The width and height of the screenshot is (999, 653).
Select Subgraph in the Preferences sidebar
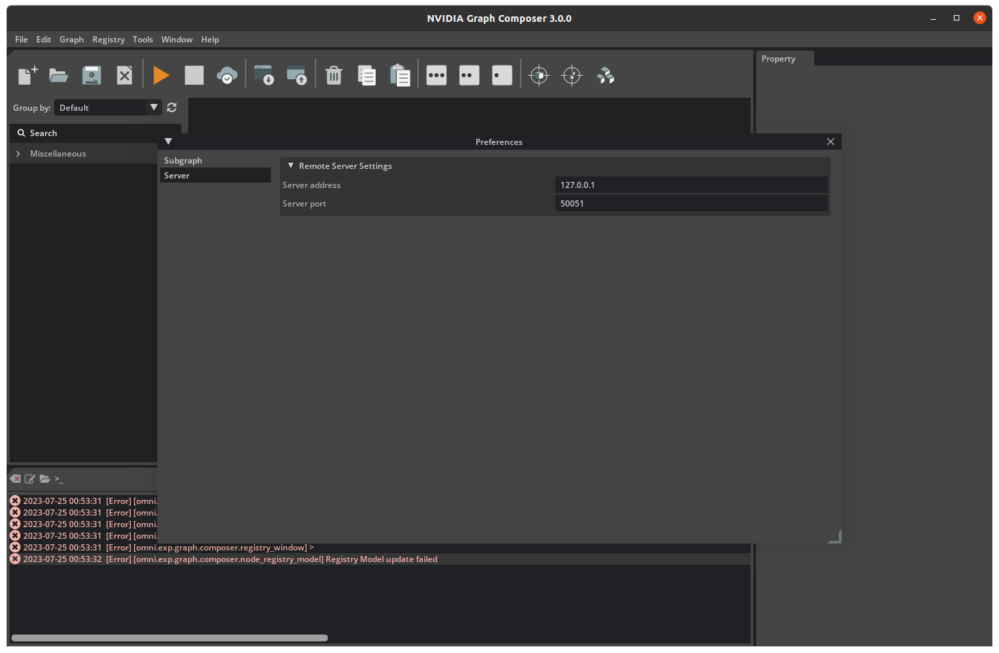click(x=216, y=161)
